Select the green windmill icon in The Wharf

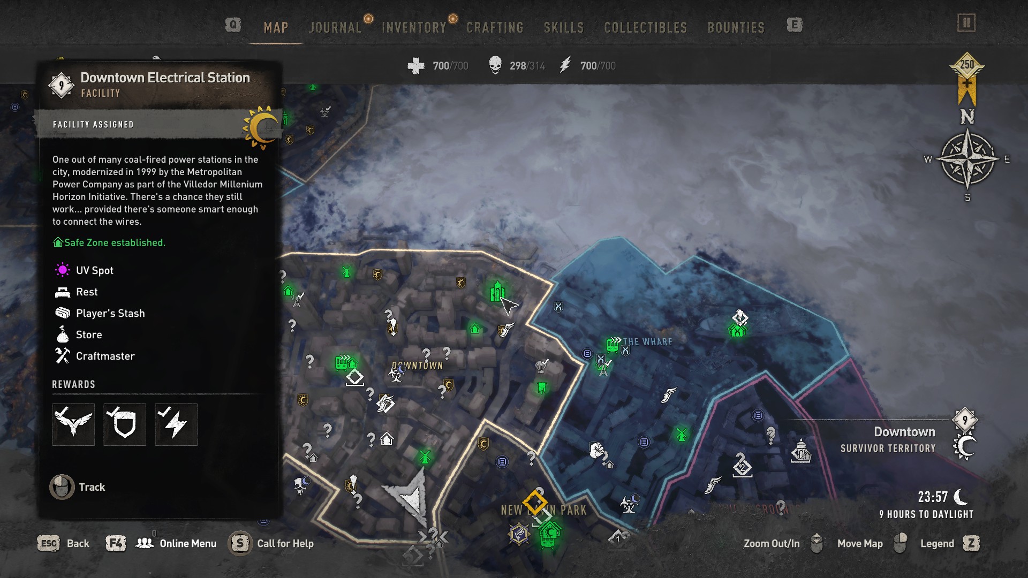coord(682,434)
